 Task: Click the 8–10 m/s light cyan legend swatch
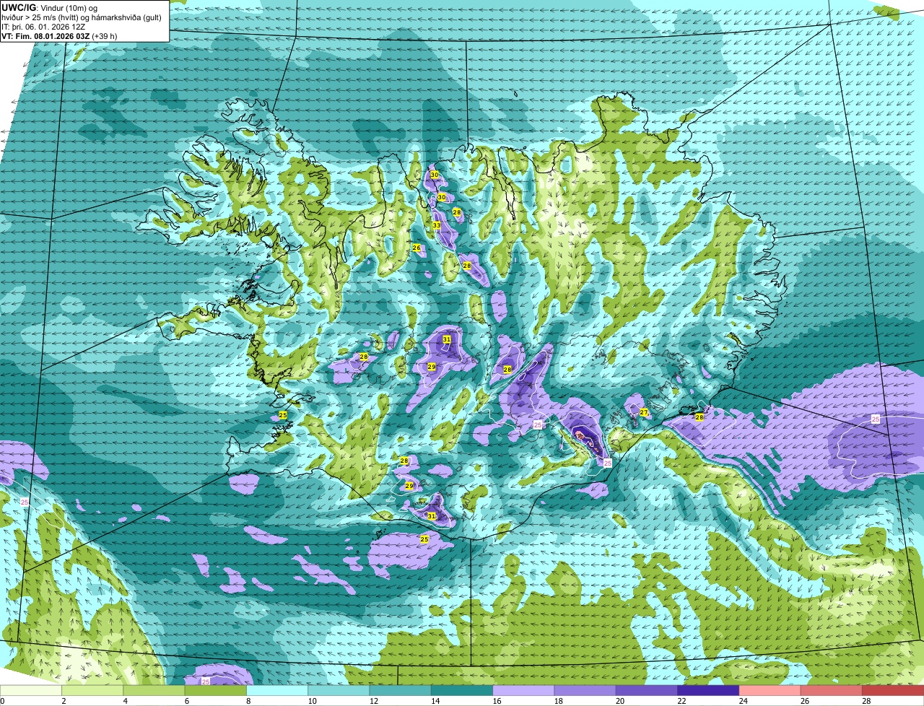click(x=277, y=691)
